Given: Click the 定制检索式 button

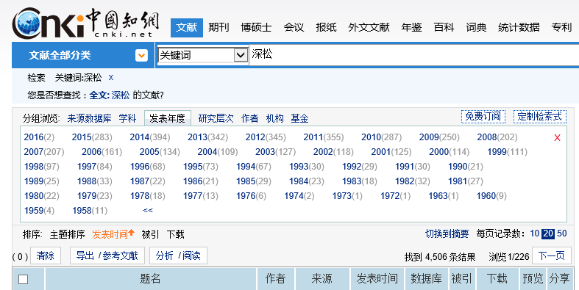Looking at the screenshot, I should coord(539,117).
